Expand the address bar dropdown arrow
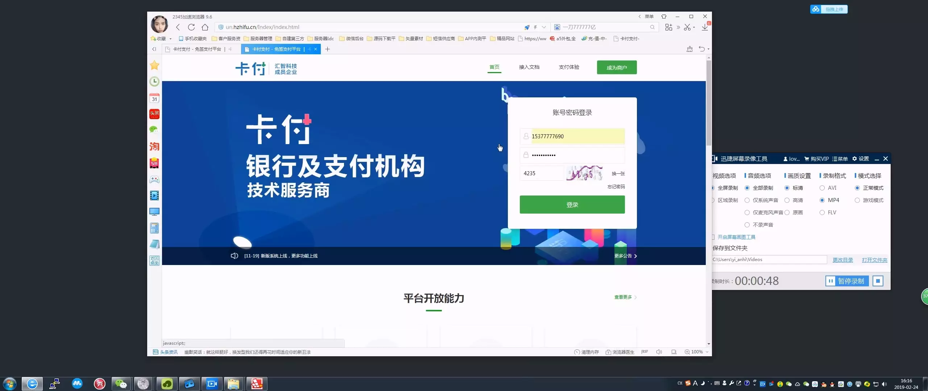 544,27
